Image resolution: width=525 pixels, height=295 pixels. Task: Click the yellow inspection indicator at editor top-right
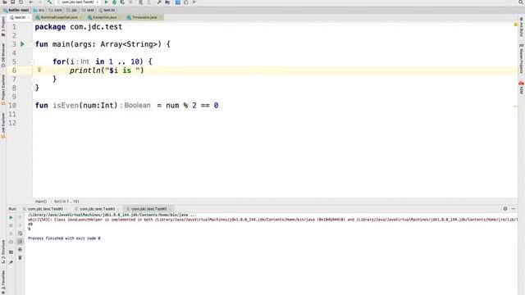pos(515,25)
